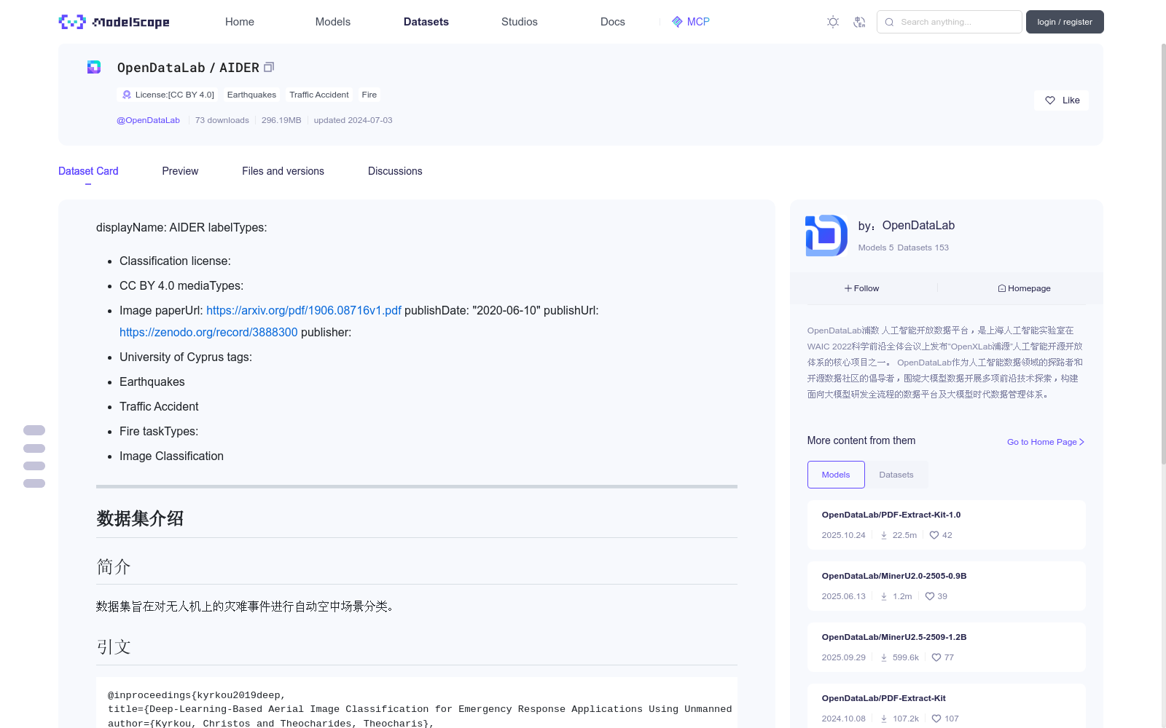
Task: Switch to the Discussions tab
Action: tap(395, 171)
